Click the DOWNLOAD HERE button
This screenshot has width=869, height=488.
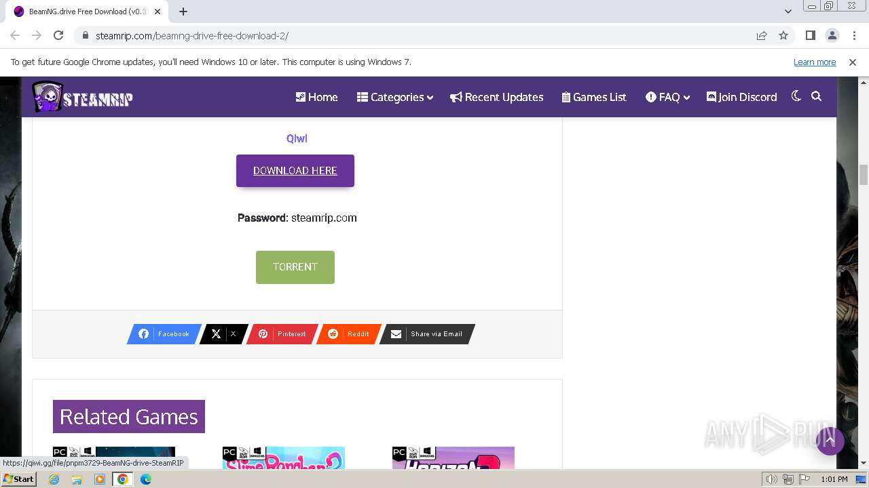coord(295,171)
